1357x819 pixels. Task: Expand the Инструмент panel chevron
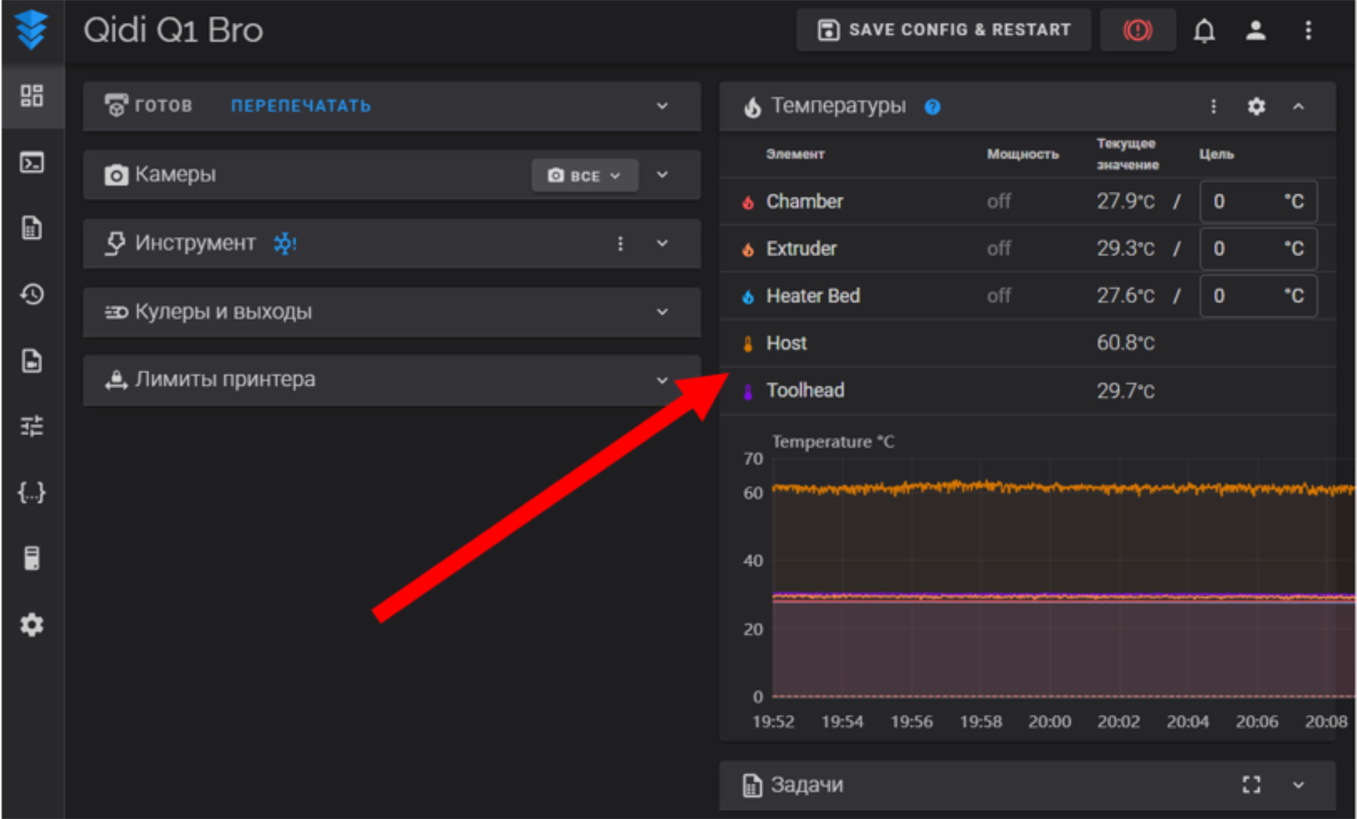click(662, 243)
